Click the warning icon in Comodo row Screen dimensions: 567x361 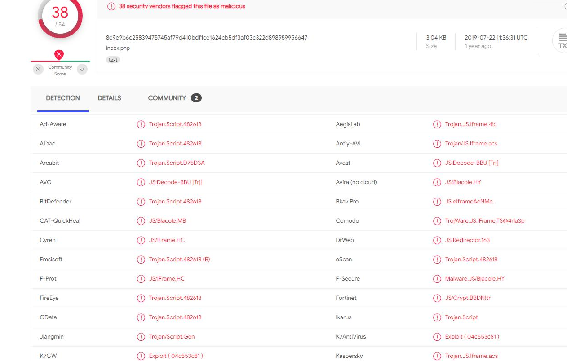click(437, 221)
